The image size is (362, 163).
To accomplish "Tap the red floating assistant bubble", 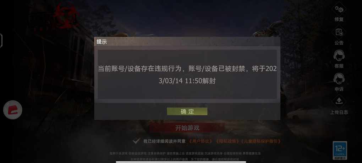I will 13,110.
